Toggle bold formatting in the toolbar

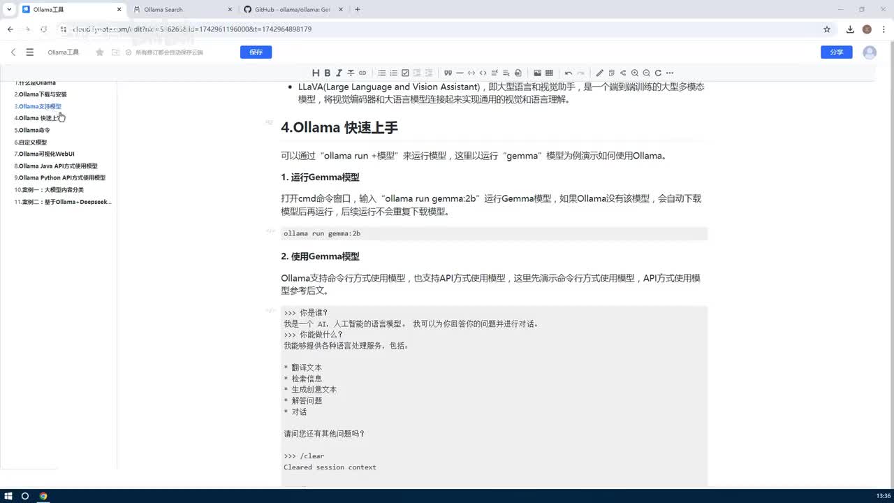point(328,73)
